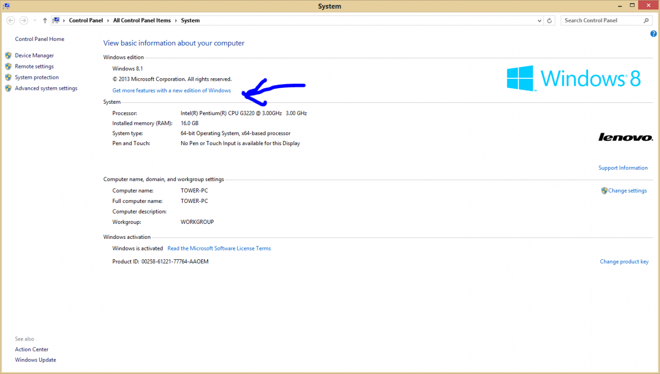
Task: Expand the address bar history dropdown
Action: click(x=539, y=21)
